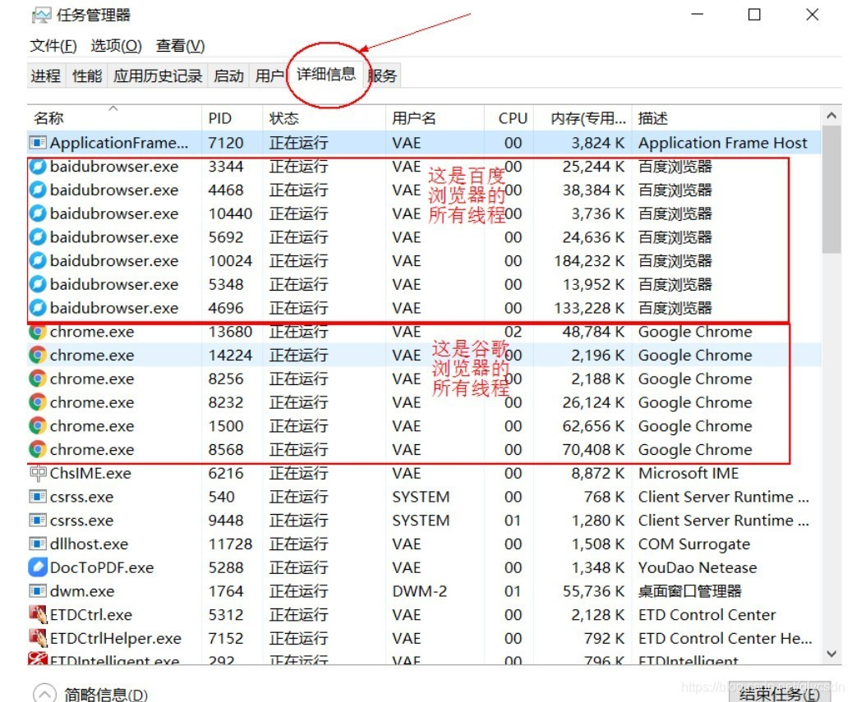Image resolution: width=852 pixels, height=702 pixels.
Task: Click chrome.exe icon with PID 8256
Action: point(38,379)
